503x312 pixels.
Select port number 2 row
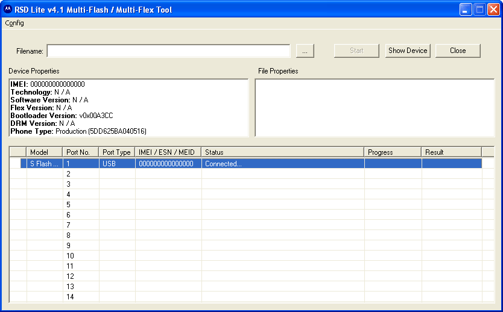coord(251,174)
